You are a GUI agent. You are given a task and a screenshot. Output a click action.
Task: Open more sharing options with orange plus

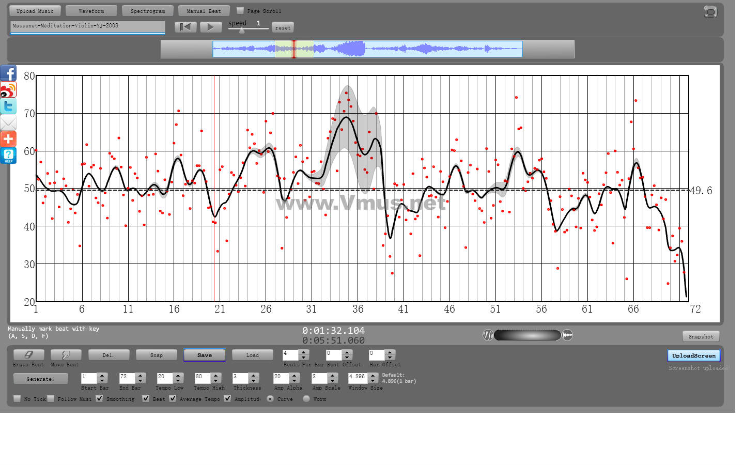point(8,139)
